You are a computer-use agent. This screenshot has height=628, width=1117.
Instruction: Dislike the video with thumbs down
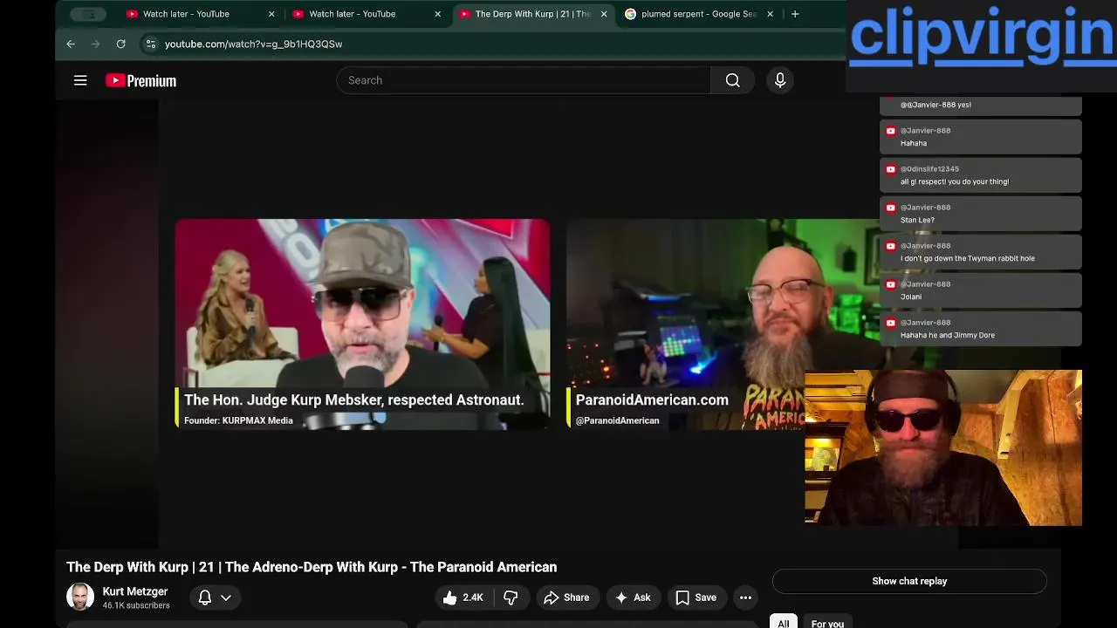click(511, 597)
